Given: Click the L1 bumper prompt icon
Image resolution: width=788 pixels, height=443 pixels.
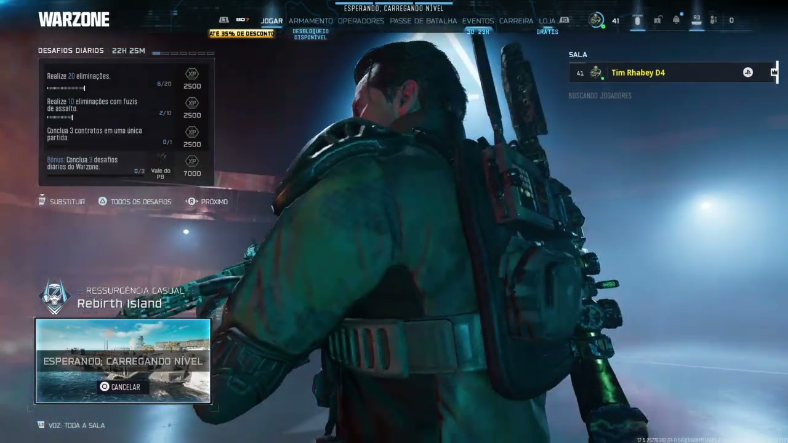Looking at the screenshot, I should coord(224,20).
